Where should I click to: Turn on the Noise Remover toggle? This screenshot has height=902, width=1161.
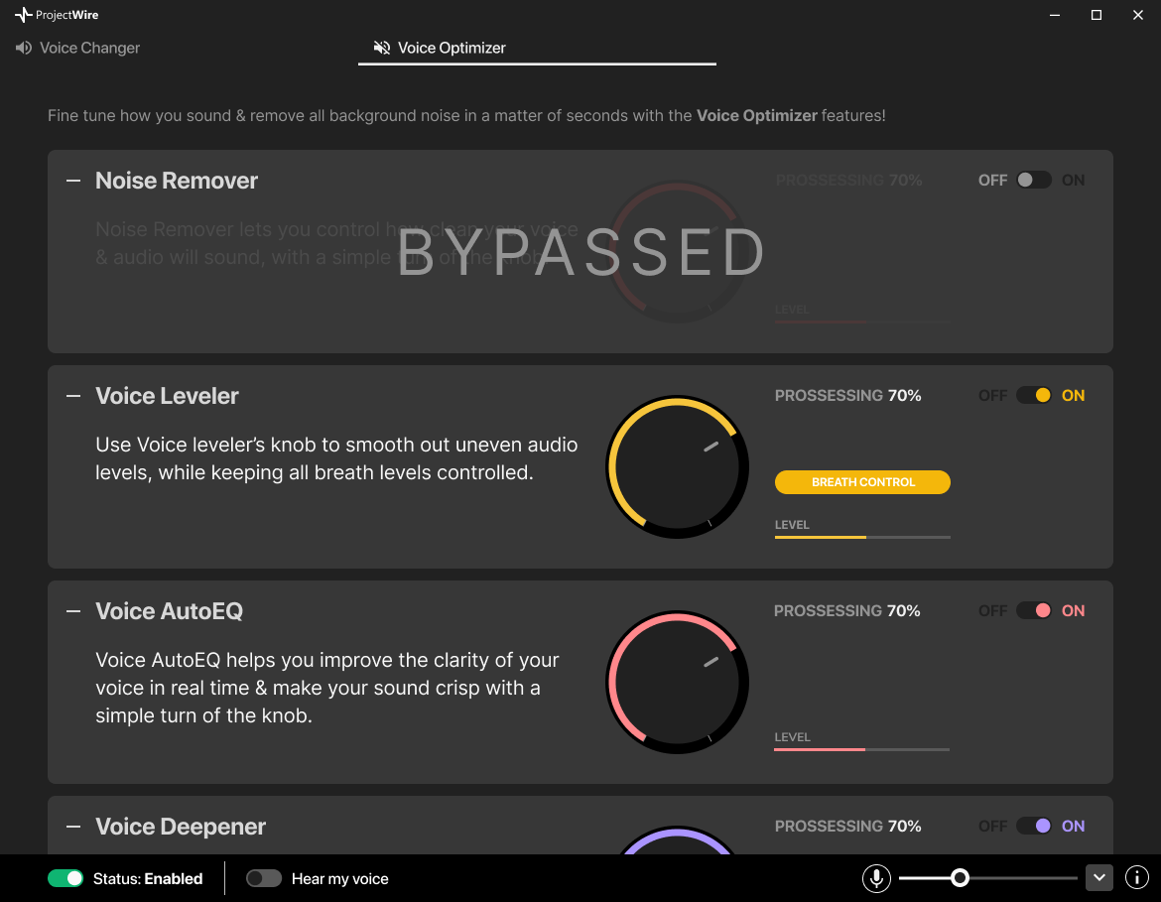pyautogui.click(x=1034, y=180)
